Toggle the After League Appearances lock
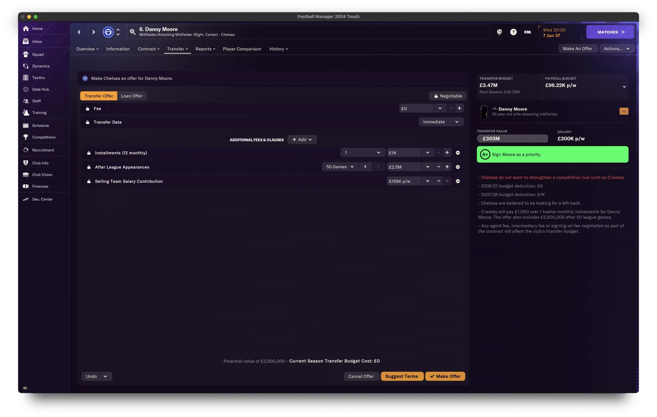The height and width of the screenshot is (417, 657). [x=89, y=167]
